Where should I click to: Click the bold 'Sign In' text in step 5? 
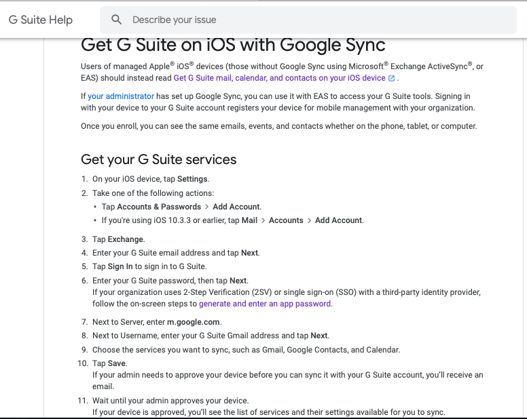[120, 266]
